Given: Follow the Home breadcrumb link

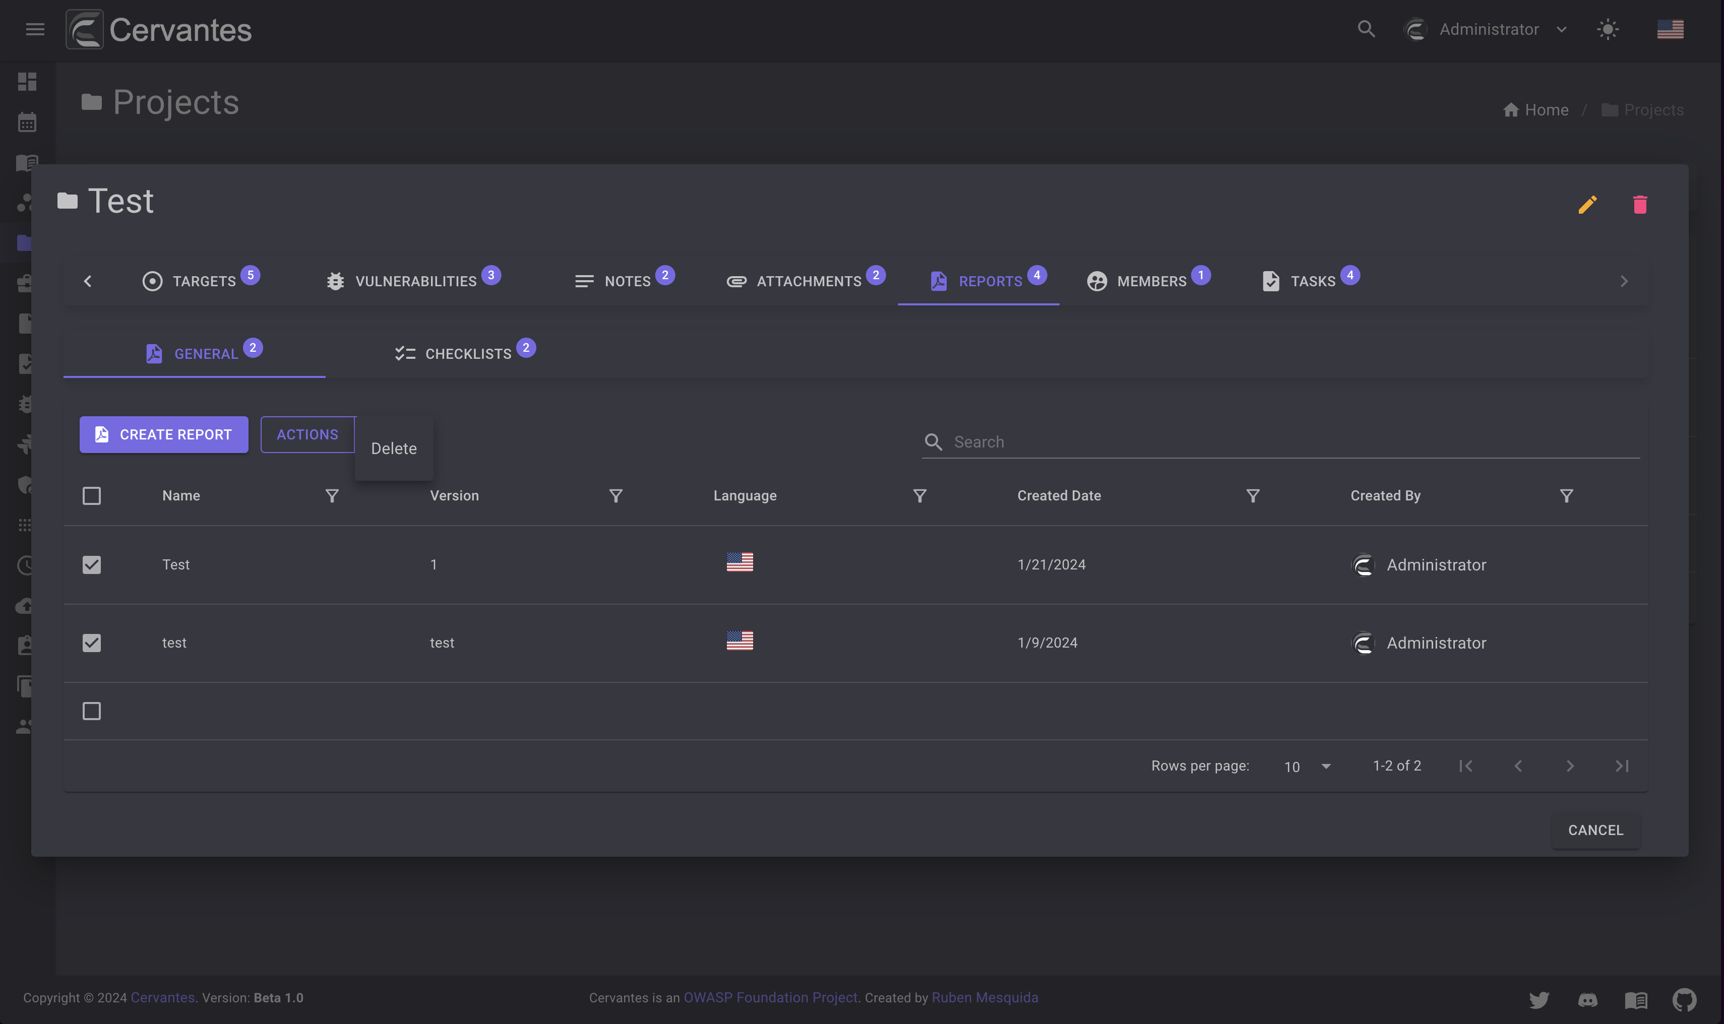Looking at the screenshot, I should click(1546, 110).
